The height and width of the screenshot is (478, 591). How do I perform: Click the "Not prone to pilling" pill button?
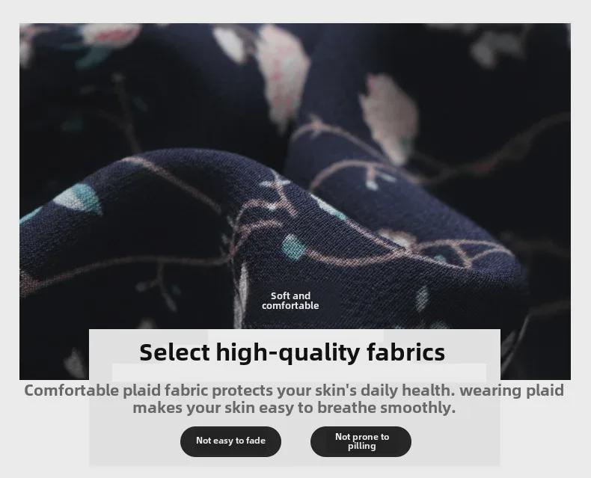point(361,441)
